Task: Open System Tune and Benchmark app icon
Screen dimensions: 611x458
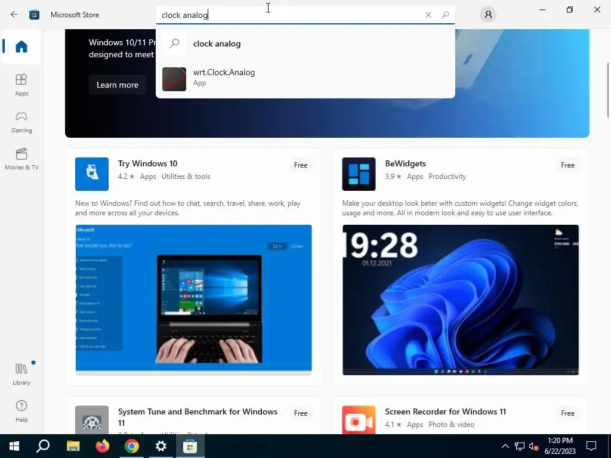Action: [91, 420]
